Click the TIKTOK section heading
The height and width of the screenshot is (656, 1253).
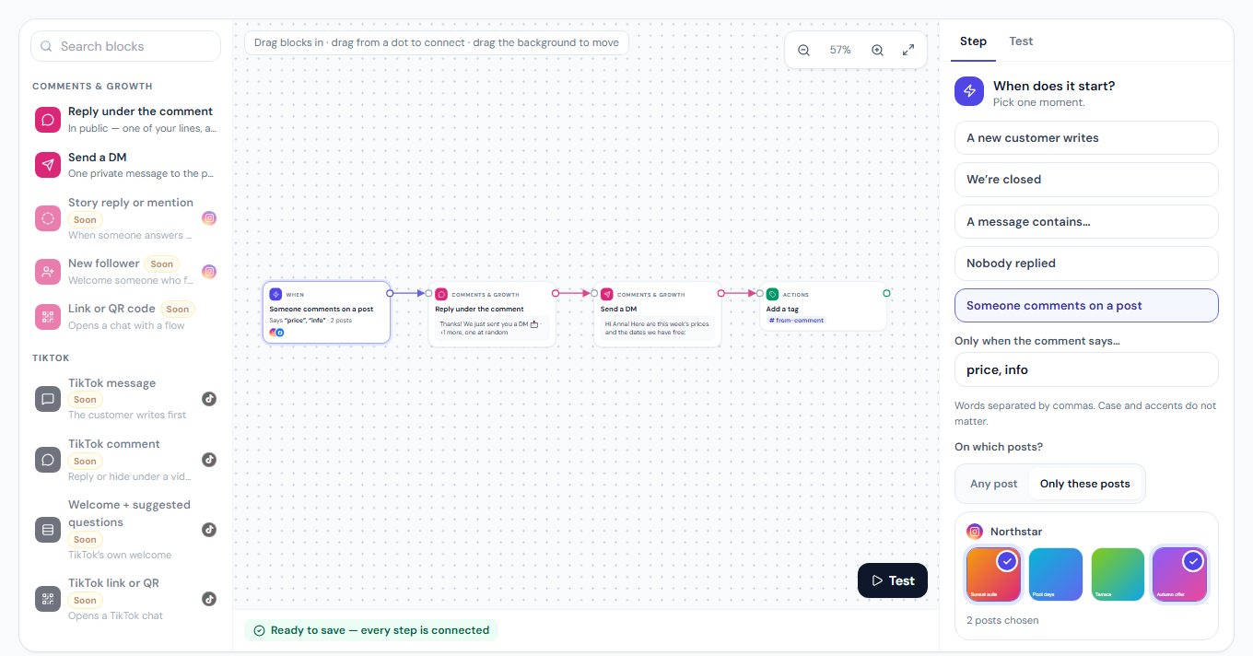[x=51, y=357]
